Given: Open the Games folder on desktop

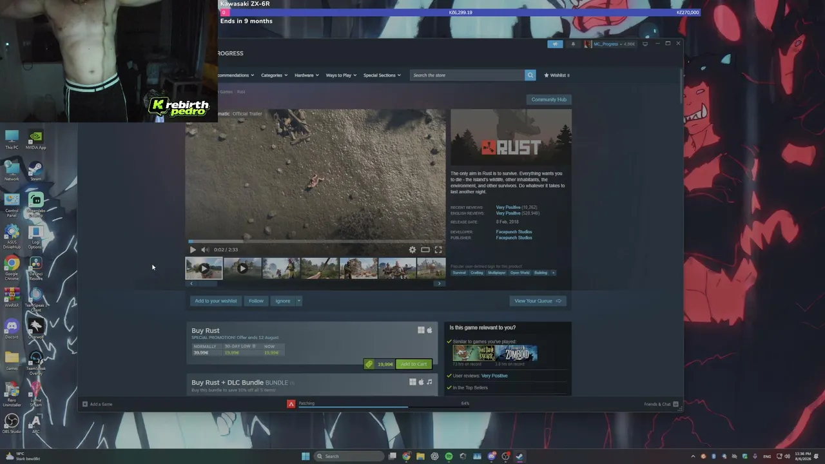Looking at the screenshot, I should [x=12, y=360].
